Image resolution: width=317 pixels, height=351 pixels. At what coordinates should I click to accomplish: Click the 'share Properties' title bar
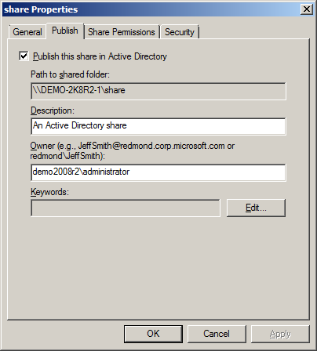point(151,9)
